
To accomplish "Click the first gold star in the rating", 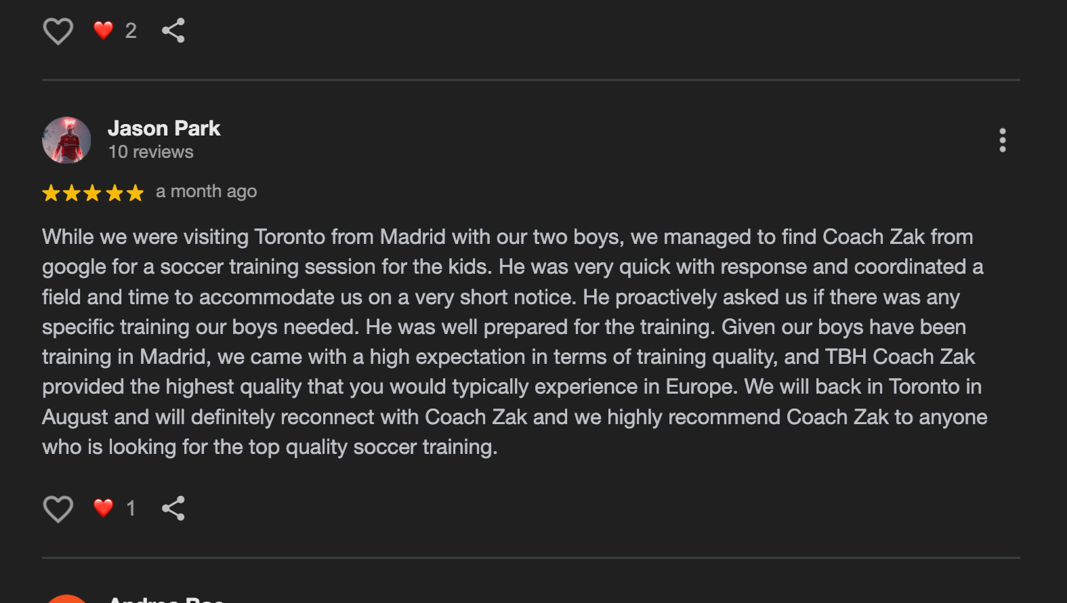I will point(51,193).
